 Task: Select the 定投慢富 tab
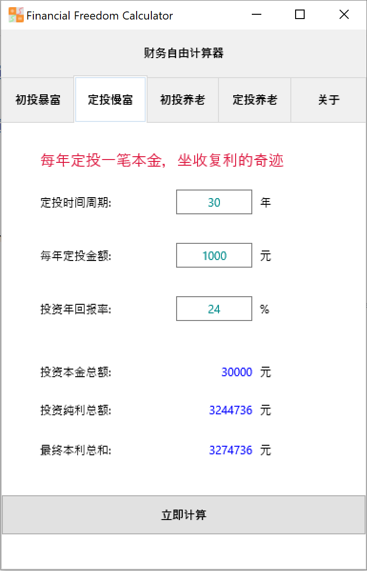tap(110, 100)
